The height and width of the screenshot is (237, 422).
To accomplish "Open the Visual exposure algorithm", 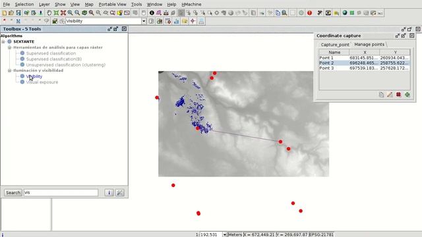I will [42, 82].
